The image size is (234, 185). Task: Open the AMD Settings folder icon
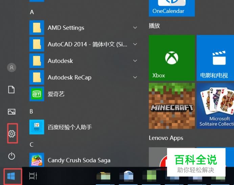pos(37,28)
